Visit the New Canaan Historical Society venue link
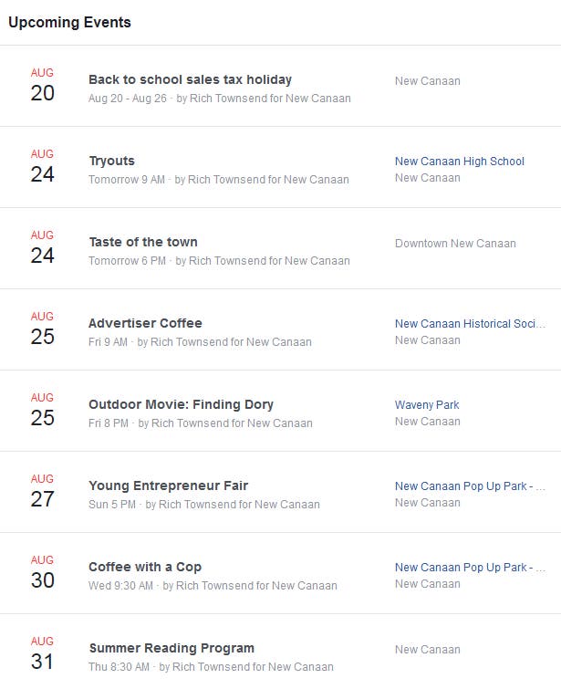Image resolution: width=561 pixels, height=689 pixels. coord(470,324)
